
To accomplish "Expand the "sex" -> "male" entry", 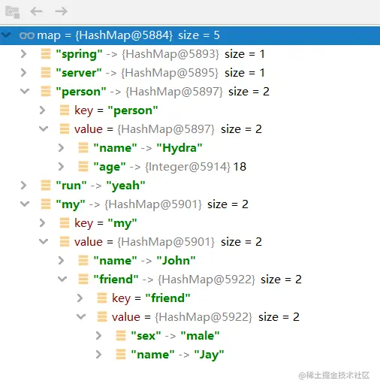I will 98,336.
